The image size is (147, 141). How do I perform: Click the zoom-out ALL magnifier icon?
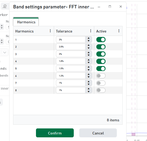pos(5,7)
